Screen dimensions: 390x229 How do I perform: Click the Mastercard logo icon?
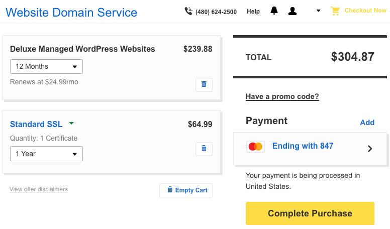pyautogui.click(x=255, y=147)
